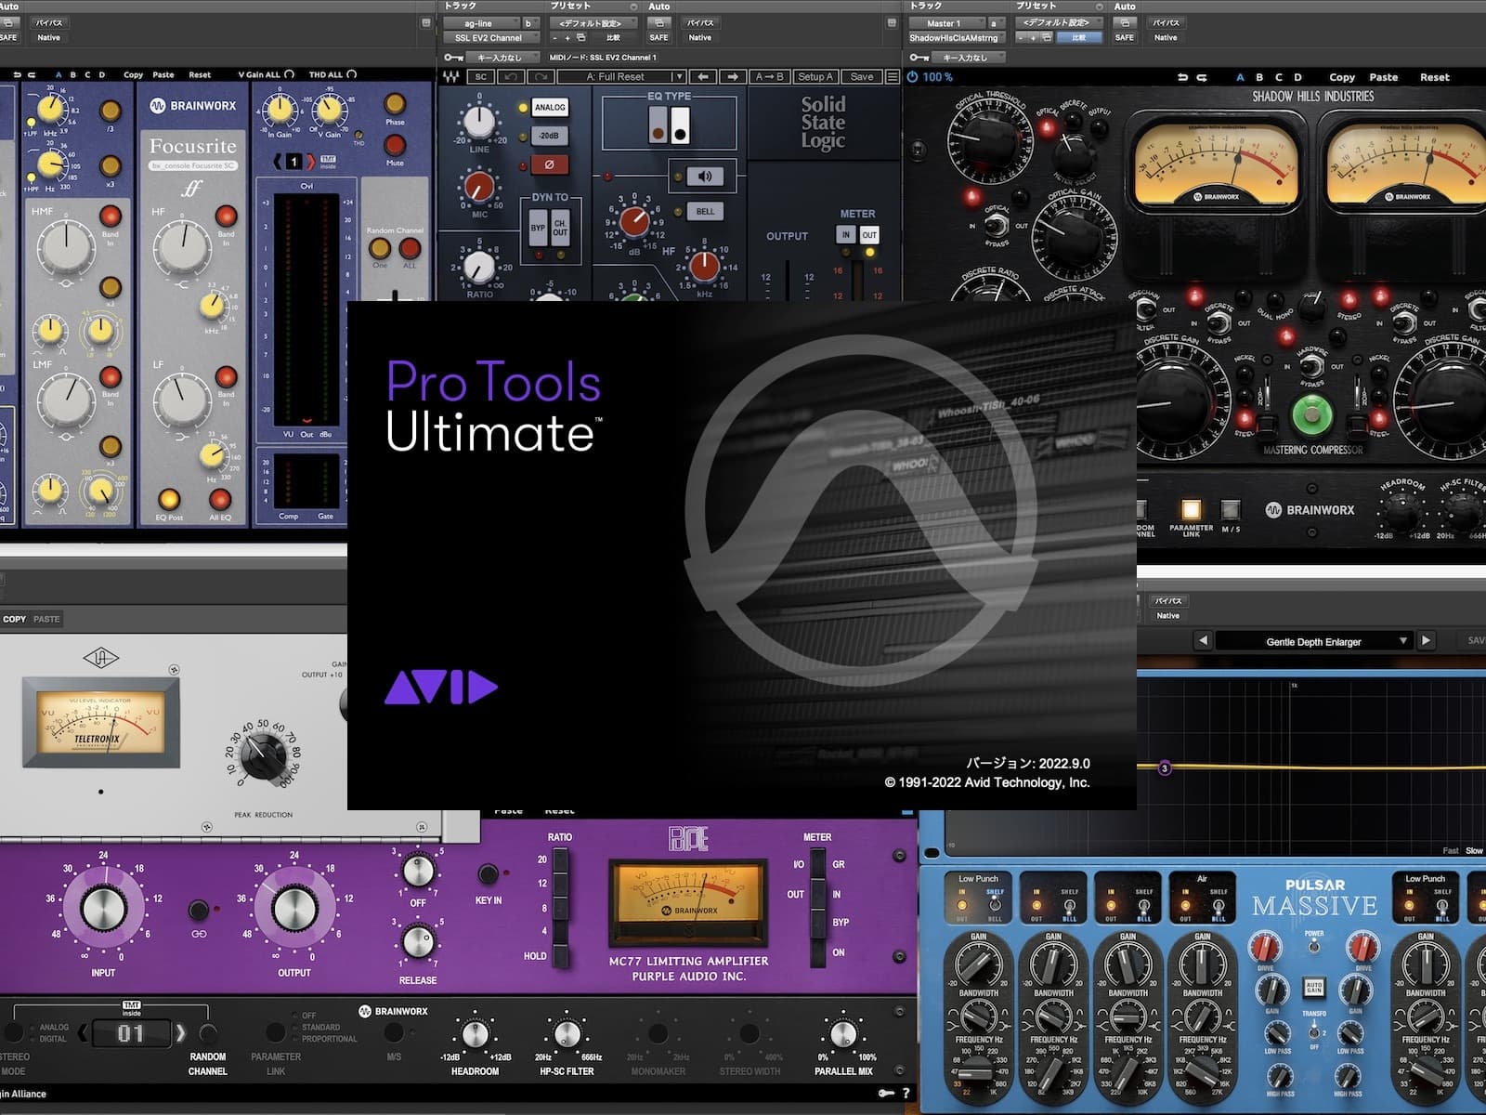
Task: Click the undo arrow in Shadow Hills toolbar
Action: pyautogui.click(x=1183, y=77)
